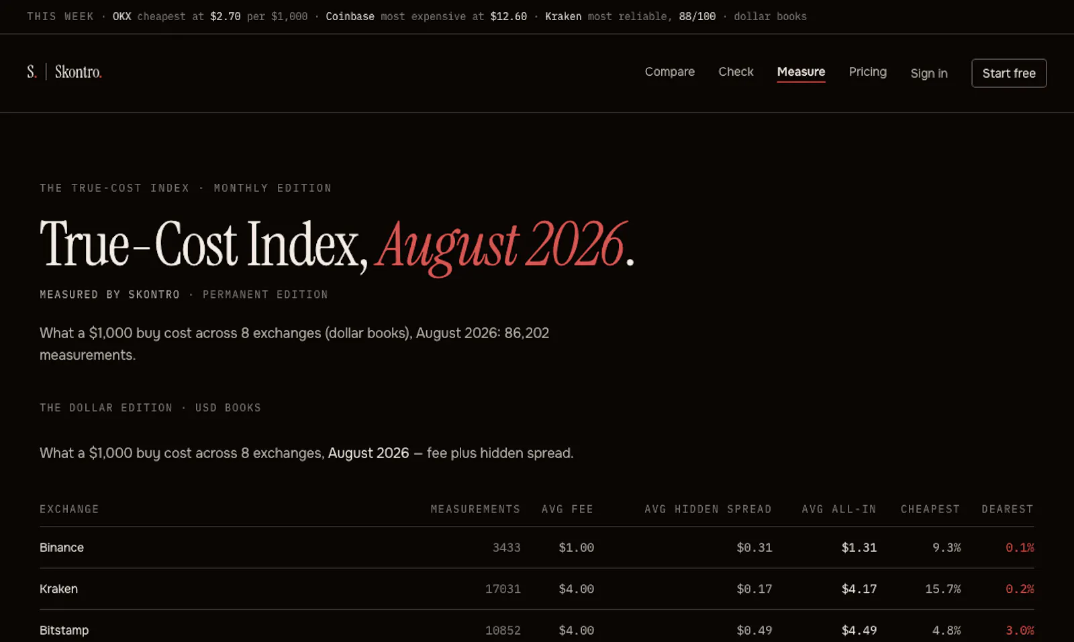
Task: Click Binance average fee $1.00
Action: pyautogui.click(x=577, y=547)
